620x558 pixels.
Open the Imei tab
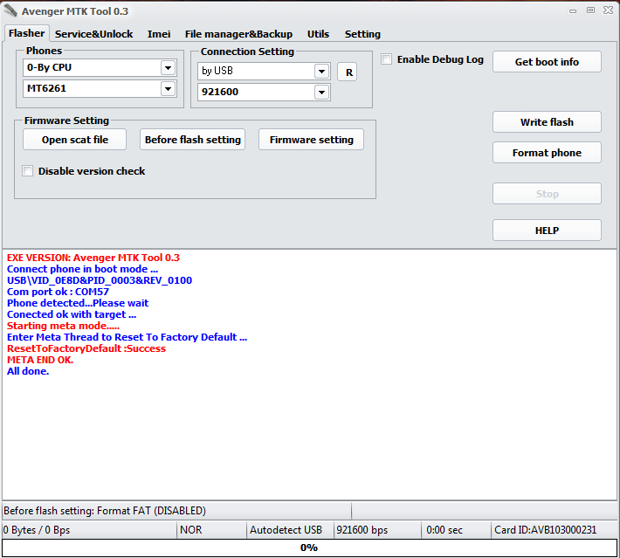(159, 34)
